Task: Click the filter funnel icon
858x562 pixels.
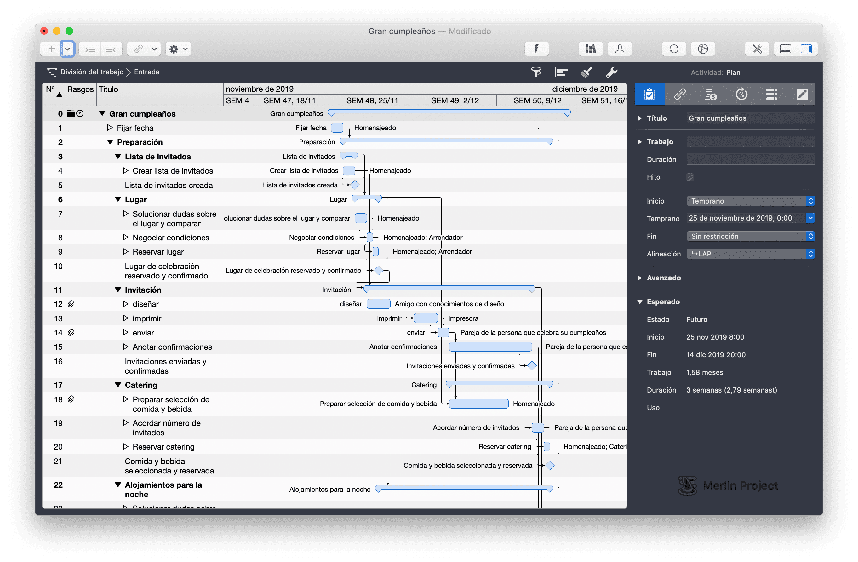Action: [x=536, y=72]
